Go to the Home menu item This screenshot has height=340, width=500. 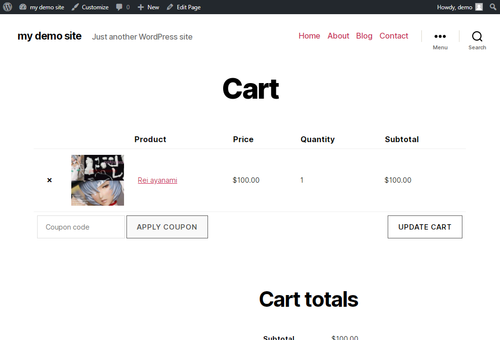coord(309,36)
